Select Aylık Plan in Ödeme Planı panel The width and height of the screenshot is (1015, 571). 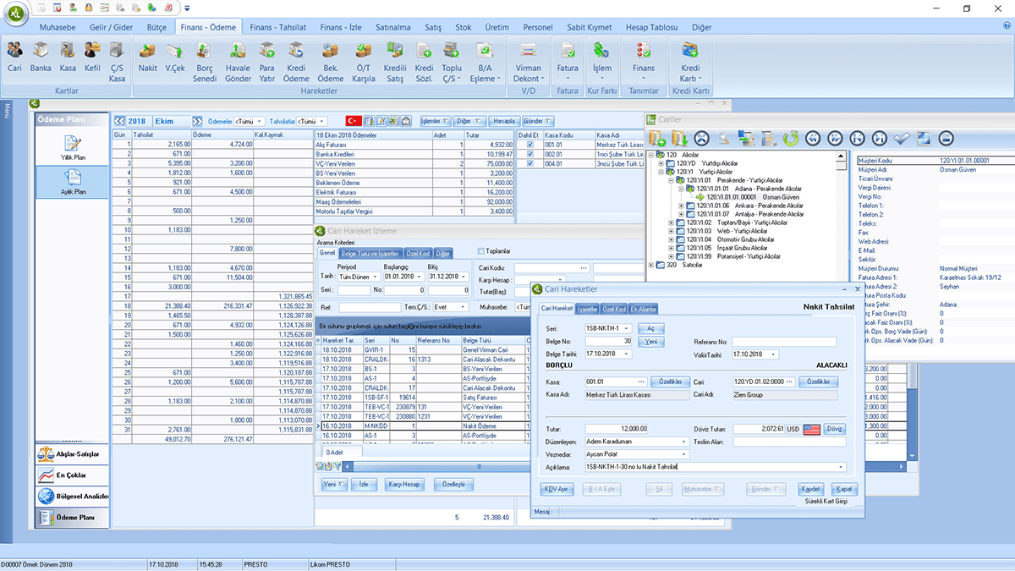pyautogui.click(x=72, y=181)
